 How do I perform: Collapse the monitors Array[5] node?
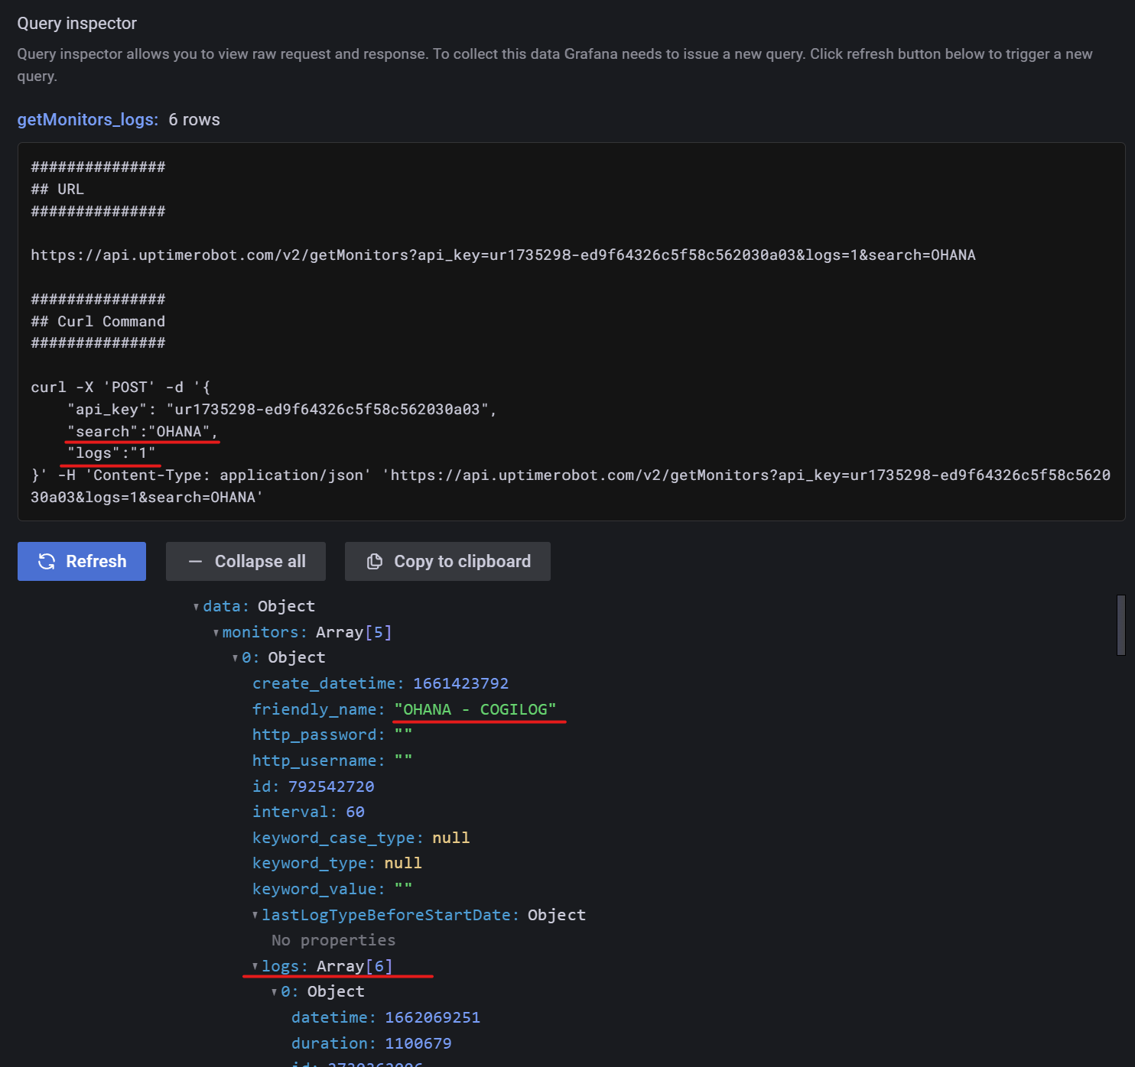pos(216,633)
